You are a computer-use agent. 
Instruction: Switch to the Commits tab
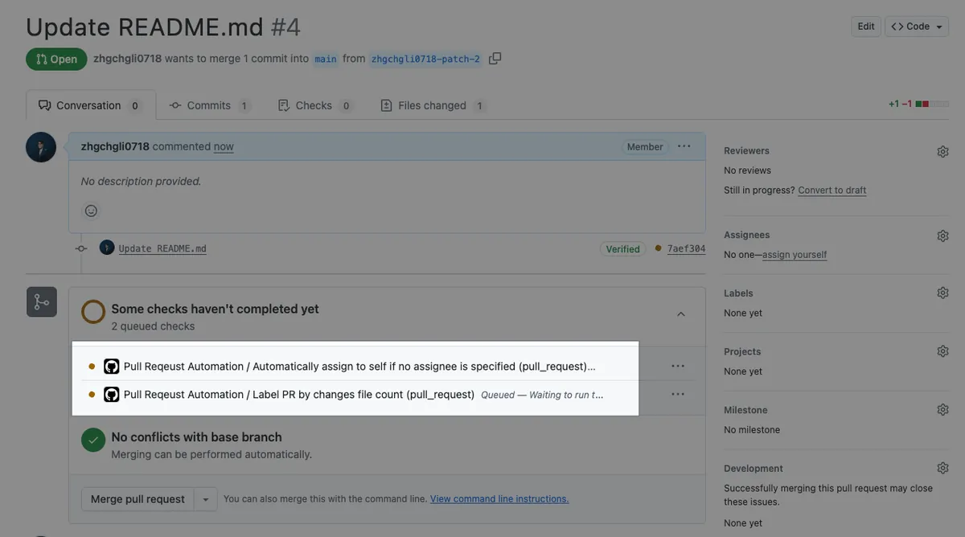coord(208,105)
